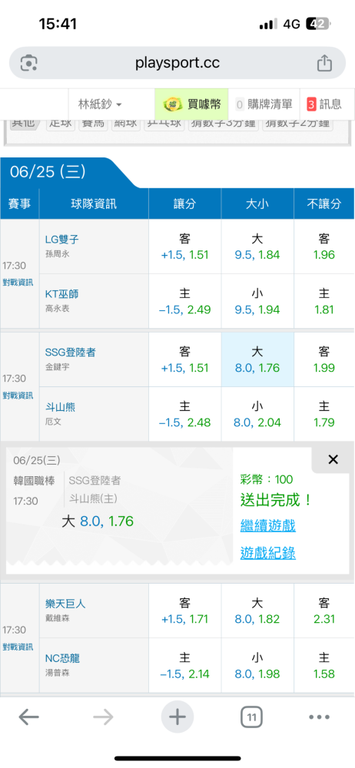This screenshot has height=768, width=355.
Task: Click 繼續遊戲 link
Action: pos(267,526)
